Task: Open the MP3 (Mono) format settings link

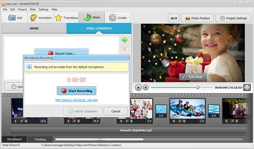Action: 77,100
